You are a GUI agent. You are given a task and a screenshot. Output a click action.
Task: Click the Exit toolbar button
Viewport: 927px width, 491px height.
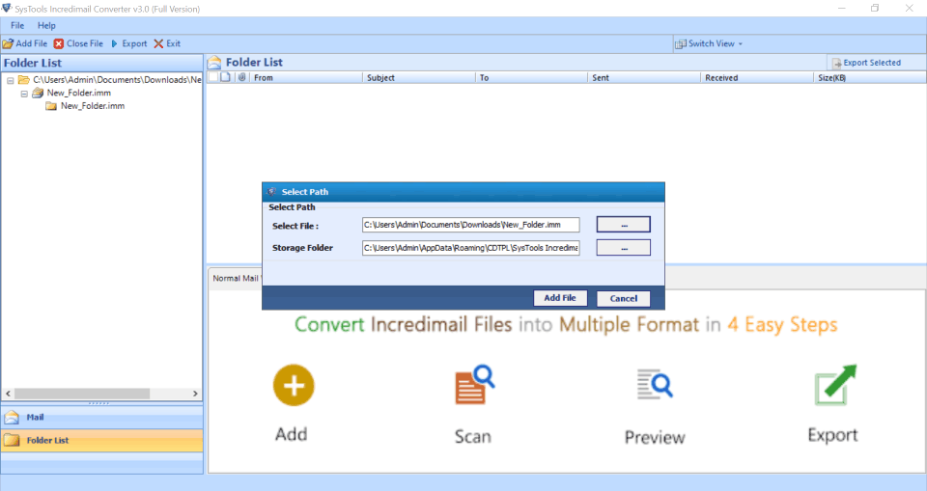point(167,43)
